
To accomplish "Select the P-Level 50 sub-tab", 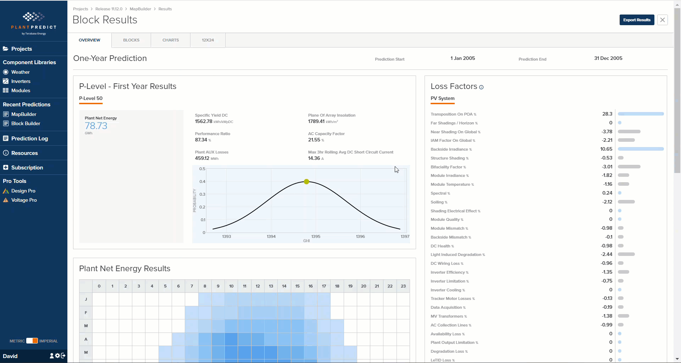I will 91,99.
